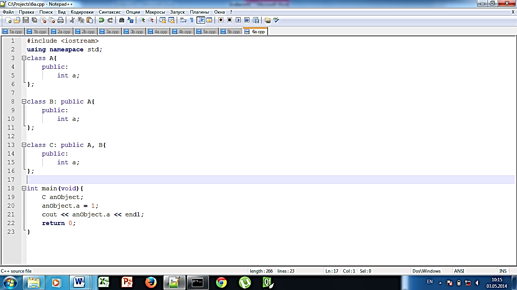Switch to the 3a.cpp tab

click(110, 32)
